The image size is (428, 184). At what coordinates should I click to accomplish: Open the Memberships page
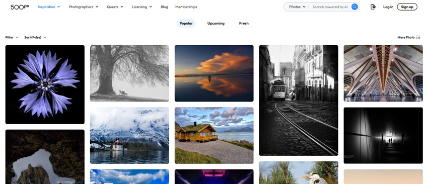coord(186,7)
